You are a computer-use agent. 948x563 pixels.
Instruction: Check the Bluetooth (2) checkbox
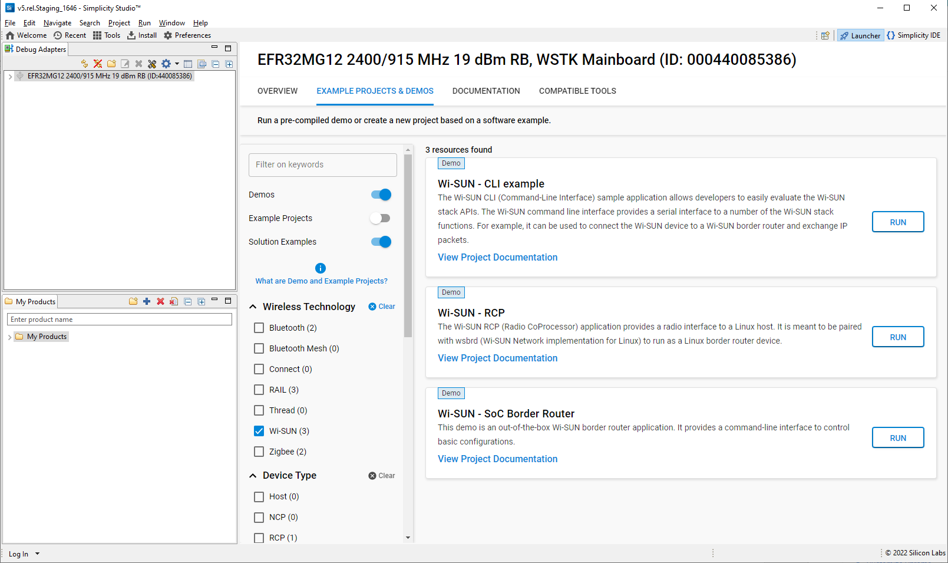point(259,327)
